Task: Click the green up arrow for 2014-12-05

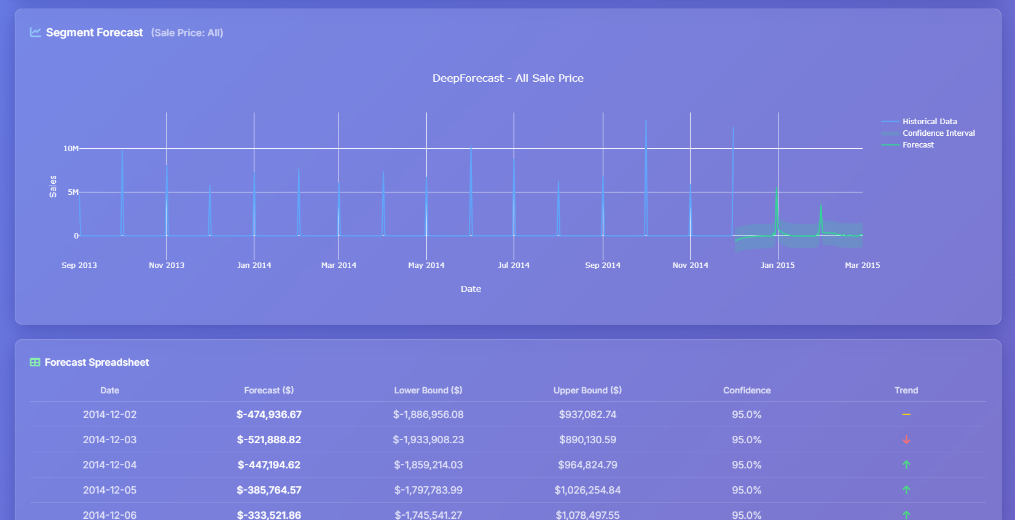Action: click(x=906, y=490)
